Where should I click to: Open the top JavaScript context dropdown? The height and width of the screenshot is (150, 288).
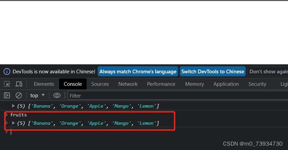[x=38, y=96]
